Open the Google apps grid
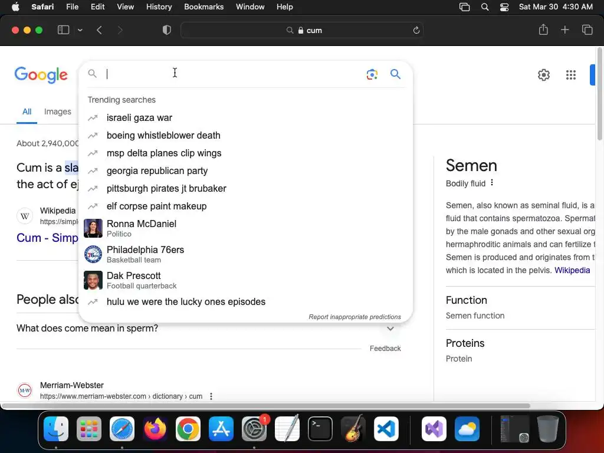This screenshot has width=604, height=453. [x=570, y=75]
